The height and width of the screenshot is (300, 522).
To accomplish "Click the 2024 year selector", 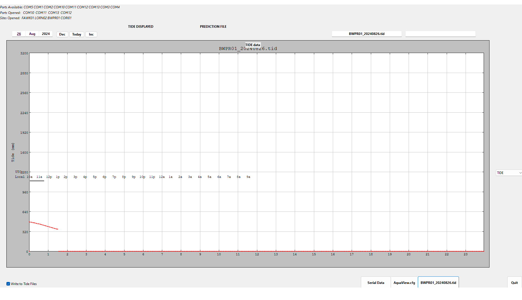I will click(45, 34).
